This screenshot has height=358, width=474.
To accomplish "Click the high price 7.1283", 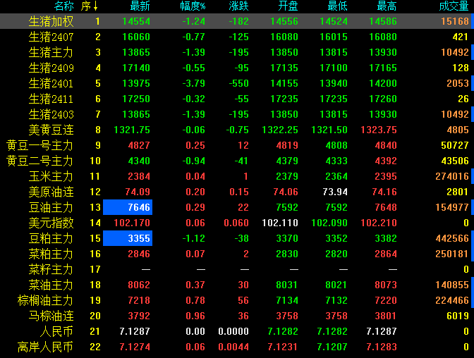I will (x=382, y=347).
